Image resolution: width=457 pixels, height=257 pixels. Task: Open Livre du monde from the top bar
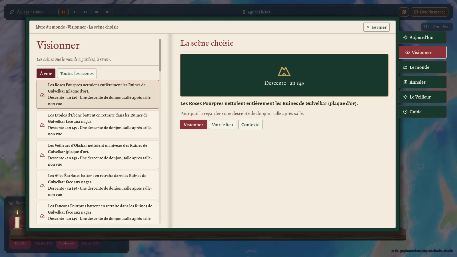430,12
